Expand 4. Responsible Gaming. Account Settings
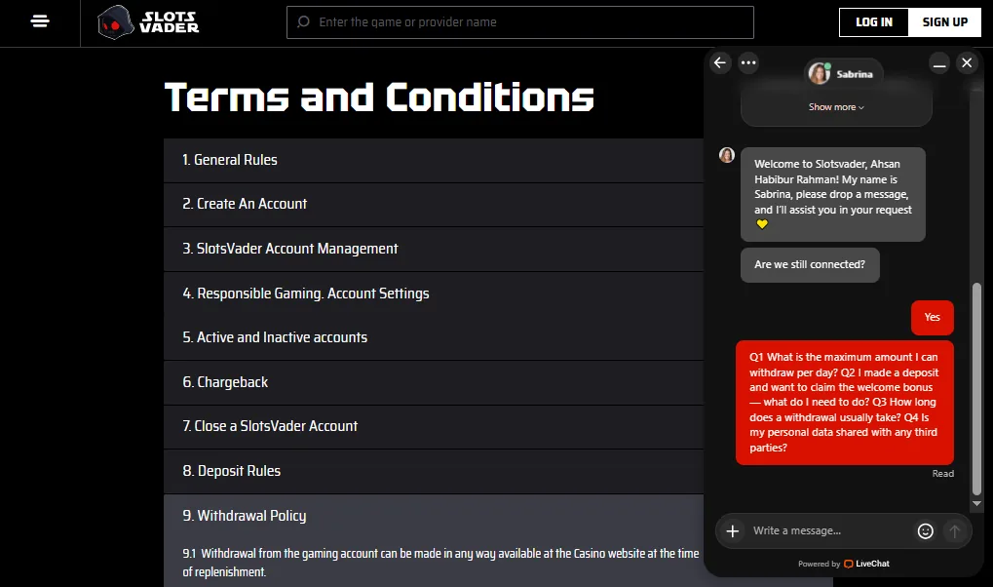This screenshot has width=993, height=587. 434,293
